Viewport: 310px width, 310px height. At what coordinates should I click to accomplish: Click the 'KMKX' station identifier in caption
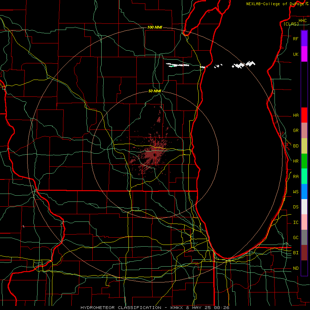(177, 308)
